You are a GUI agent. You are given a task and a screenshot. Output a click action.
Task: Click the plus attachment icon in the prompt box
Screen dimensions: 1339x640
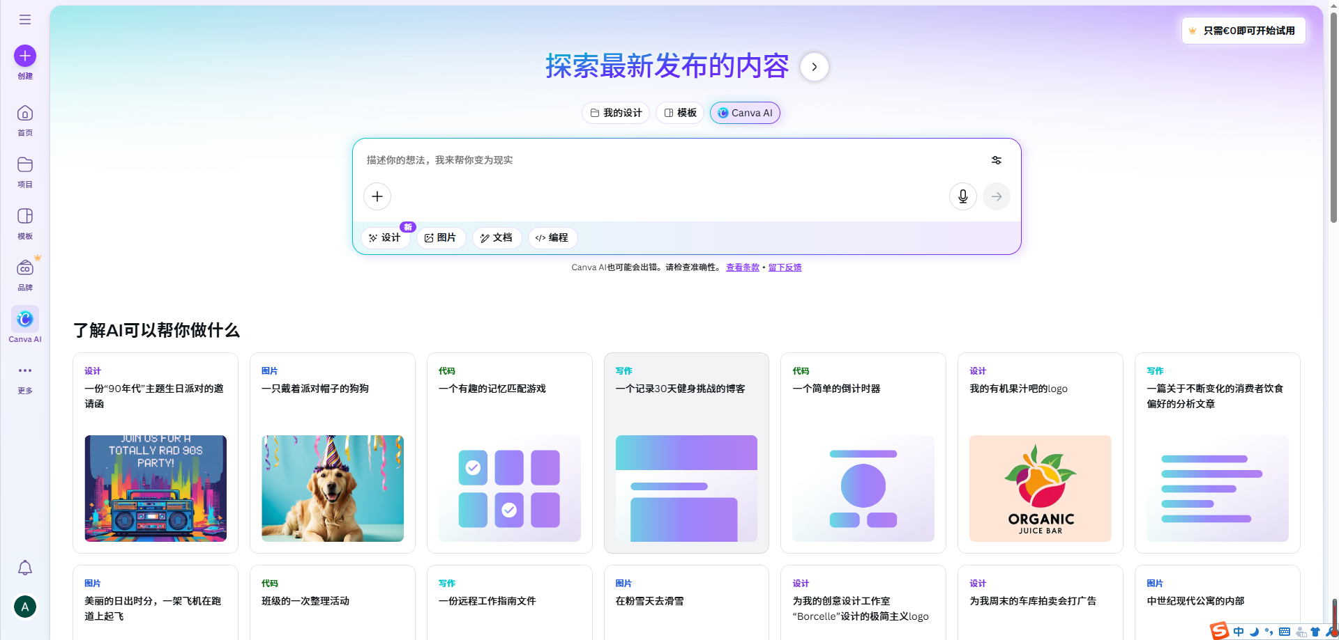tap(377, 196)
